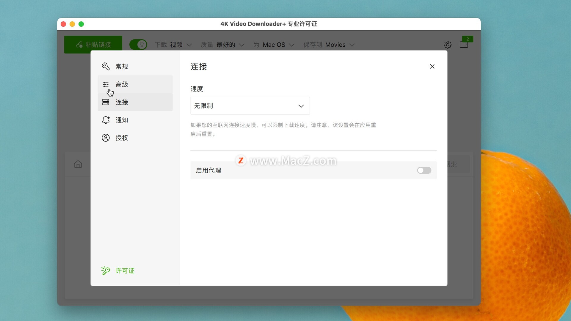The height and width of the screenshot is (321, 571).
Task: Enable the 启用代理 proxy toggle
Action: coord(424,170)
